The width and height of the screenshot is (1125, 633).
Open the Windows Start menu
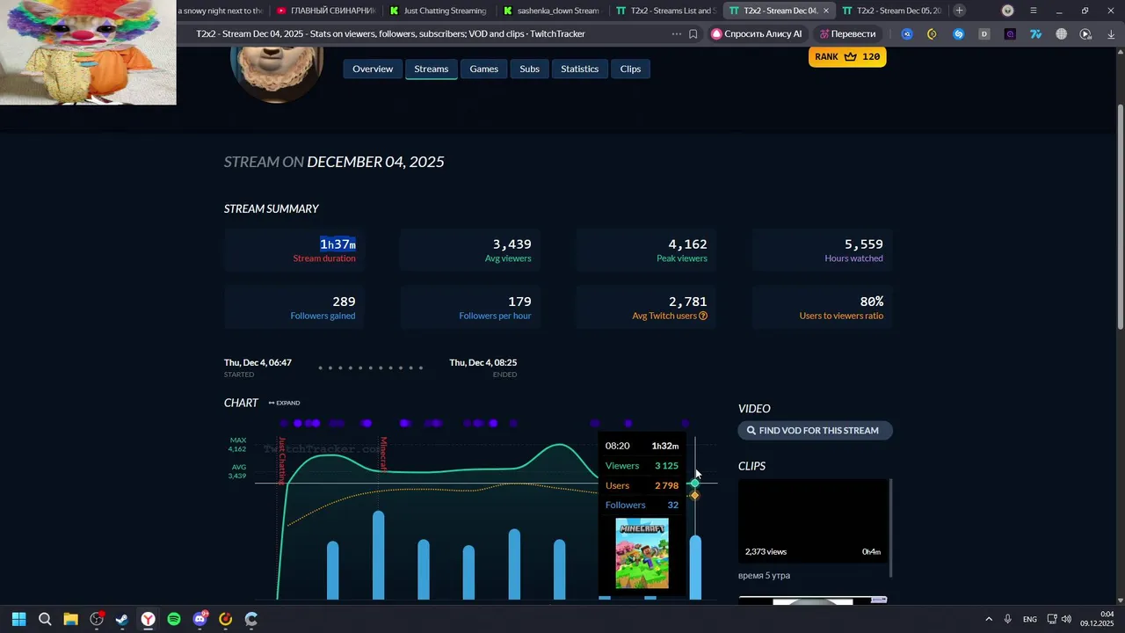click(x=19, y=619)
